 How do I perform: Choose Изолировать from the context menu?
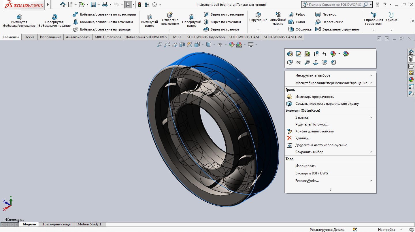tap(305, 166)
